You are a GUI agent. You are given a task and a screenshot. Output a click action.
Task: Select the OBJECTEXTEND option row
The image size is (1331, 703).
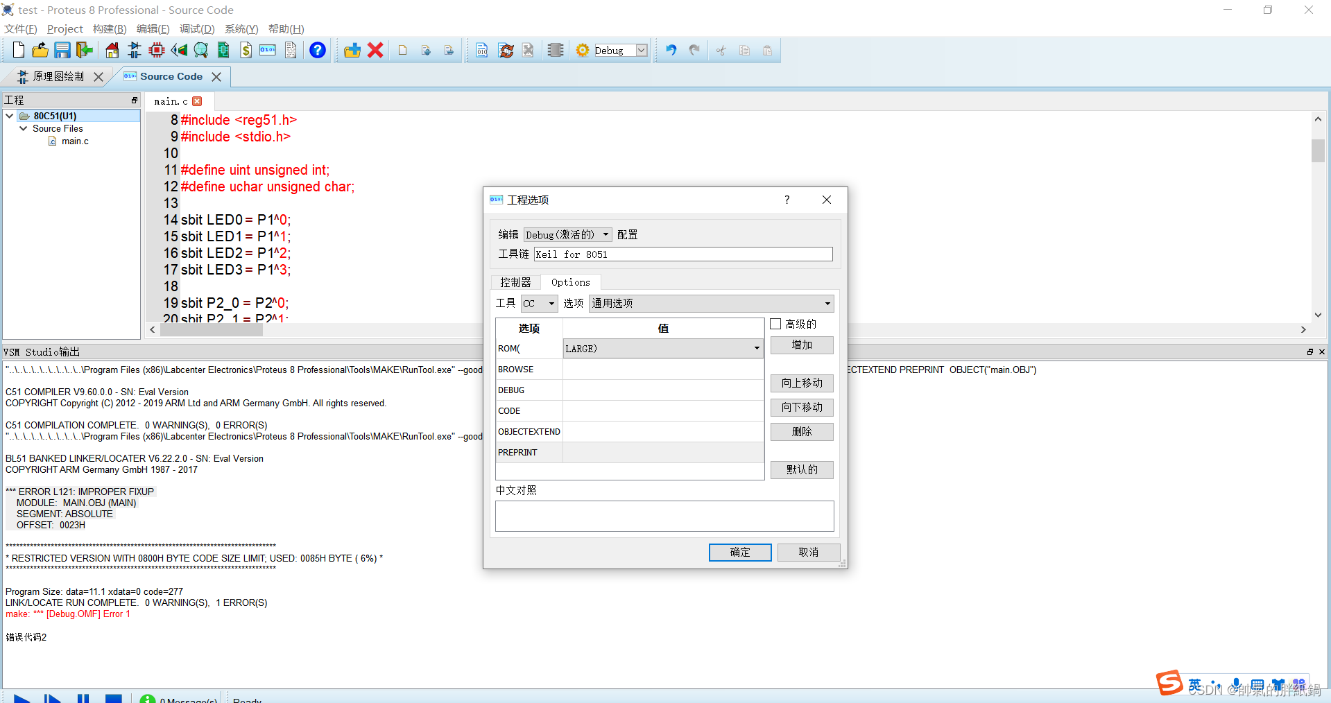click(x=630, y=431)
